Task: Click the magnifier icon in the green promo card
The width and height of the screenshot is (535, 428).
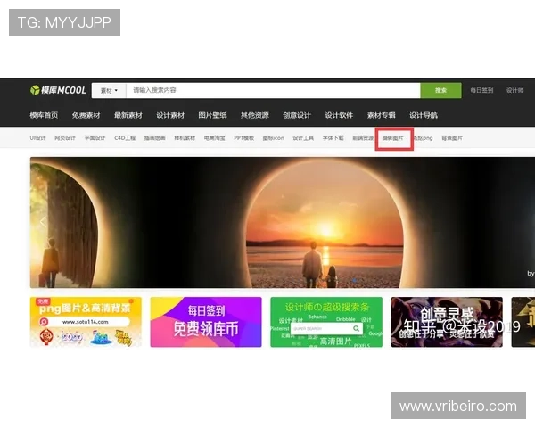Action: point(356,328)
